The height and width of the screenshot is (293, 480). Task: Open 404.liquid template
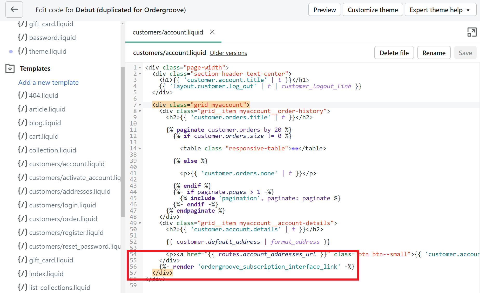click(x=44, y=95)
